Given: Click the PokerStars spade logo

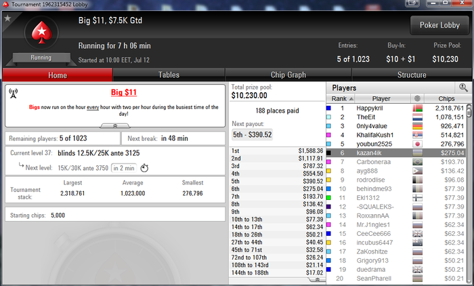Looking at the screenshot, I should click(x=41, y=33).
